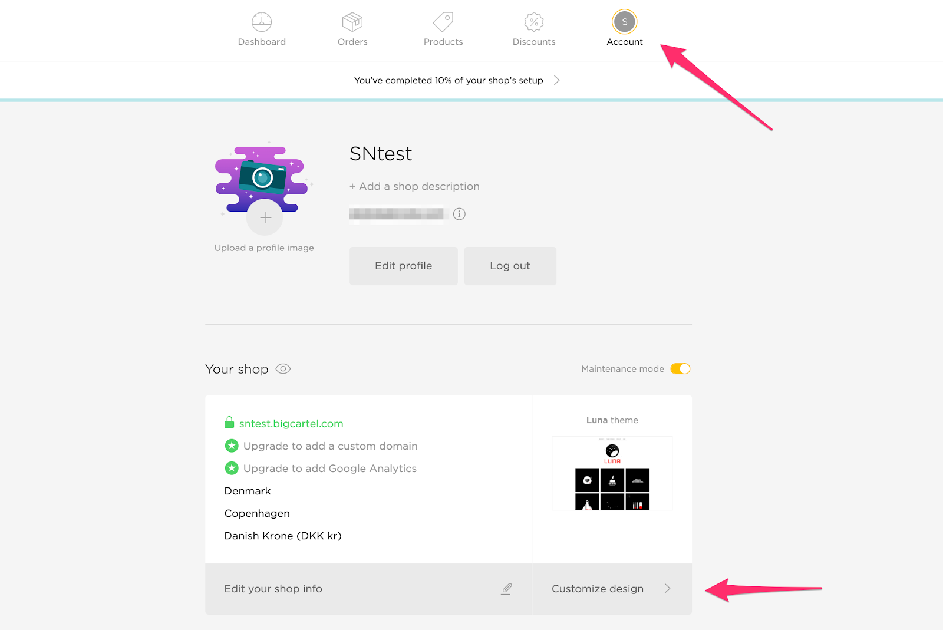
Task: Click the Your shop heading
Action: click(236, 369)
